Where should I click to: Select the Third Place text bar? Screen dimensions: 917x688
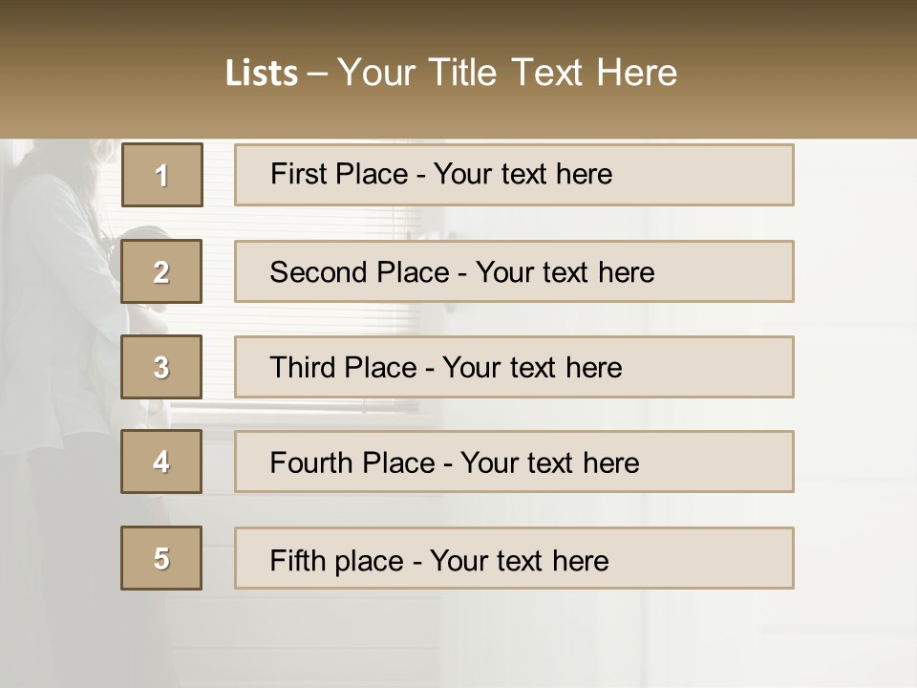point(514,367)
